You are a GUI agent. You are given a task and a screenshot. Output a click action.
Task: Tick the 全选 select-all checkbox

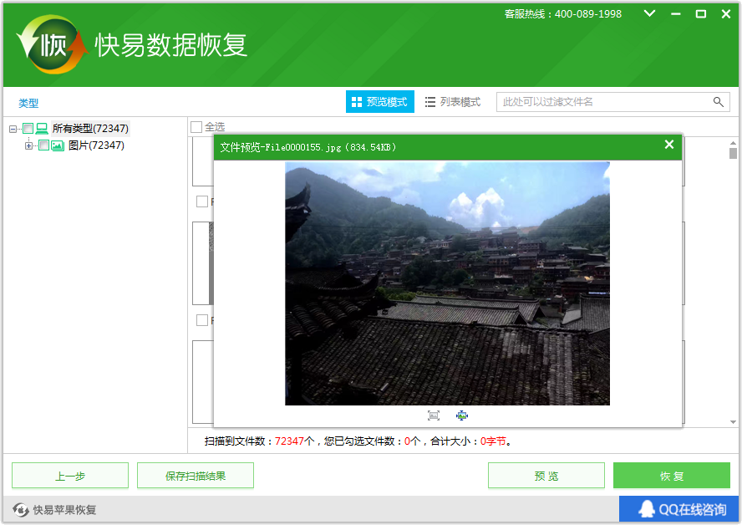(x=196, y=127)
